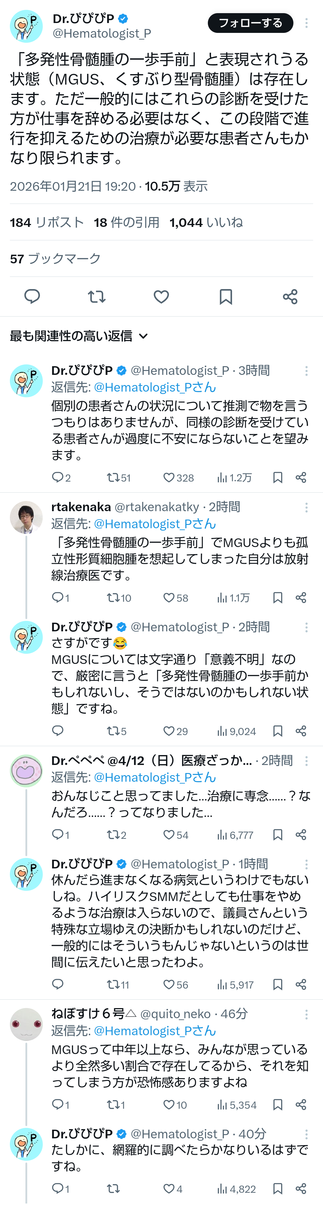
Task: Open rtakenaka's profile picture
Action: pos(26,517)
